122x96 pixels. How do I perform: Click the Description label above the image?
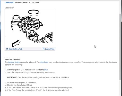point(9,8)
